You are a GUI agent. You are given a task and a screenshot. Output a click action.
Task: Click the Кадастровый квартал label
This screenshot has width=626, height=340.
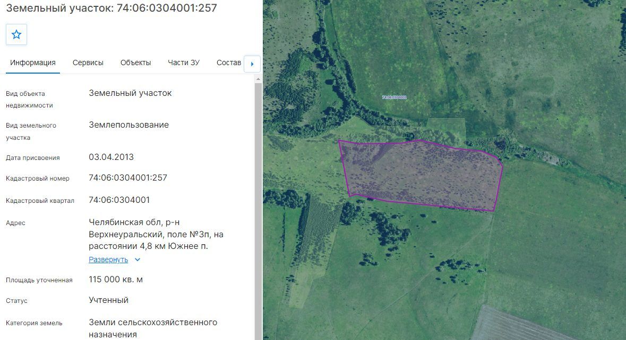(40, 201)
